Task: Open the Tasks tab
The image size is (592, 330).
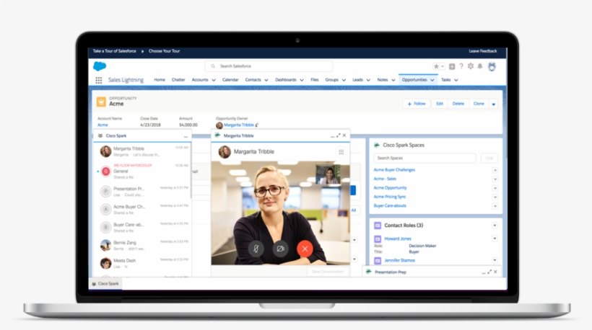Action: (x=446, y=80)
